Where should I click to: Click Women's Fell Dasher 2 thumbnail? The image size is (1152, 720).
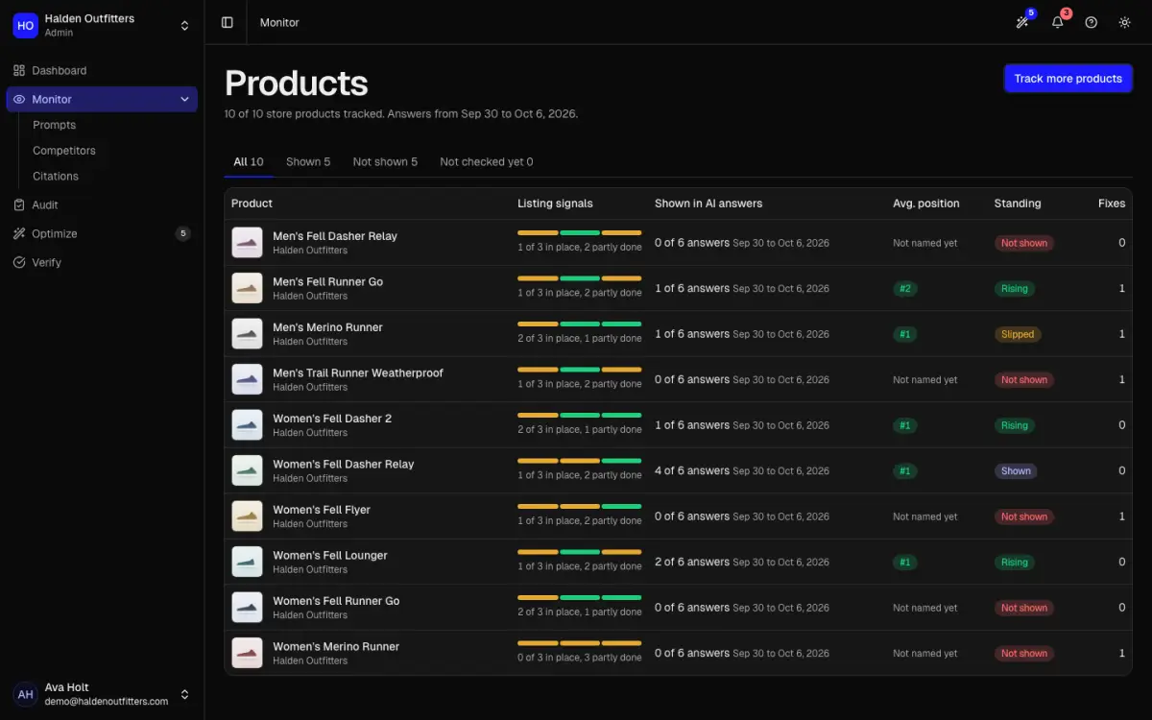point(248,425)
